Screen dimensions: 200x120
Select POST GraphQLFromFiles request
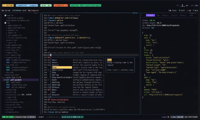pyautogui.click(x=16, y=62)
